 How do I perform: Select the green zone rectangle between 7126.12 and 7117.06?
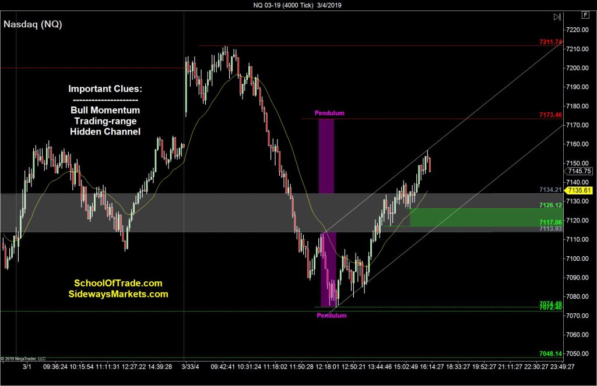pyautogui.click(x=486, y=217)
